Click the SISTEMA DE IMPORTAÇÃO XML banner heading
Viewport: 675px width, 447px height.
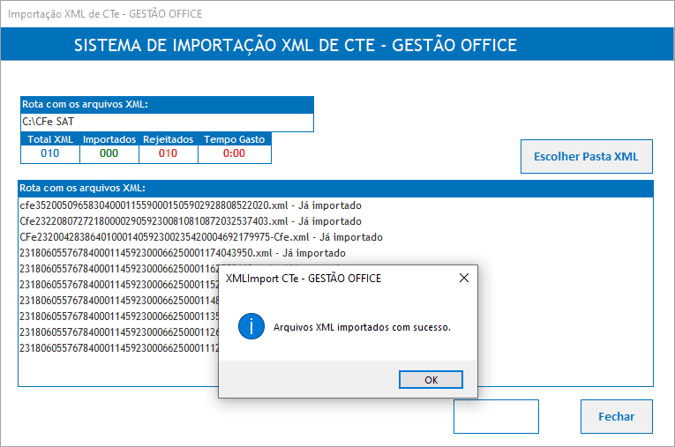point(296,45)
